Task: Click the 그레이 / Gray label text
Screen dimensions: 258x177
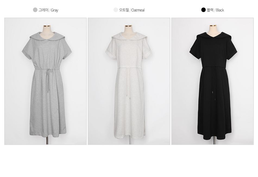Action: pyautogui.click(x=48, y=10)
